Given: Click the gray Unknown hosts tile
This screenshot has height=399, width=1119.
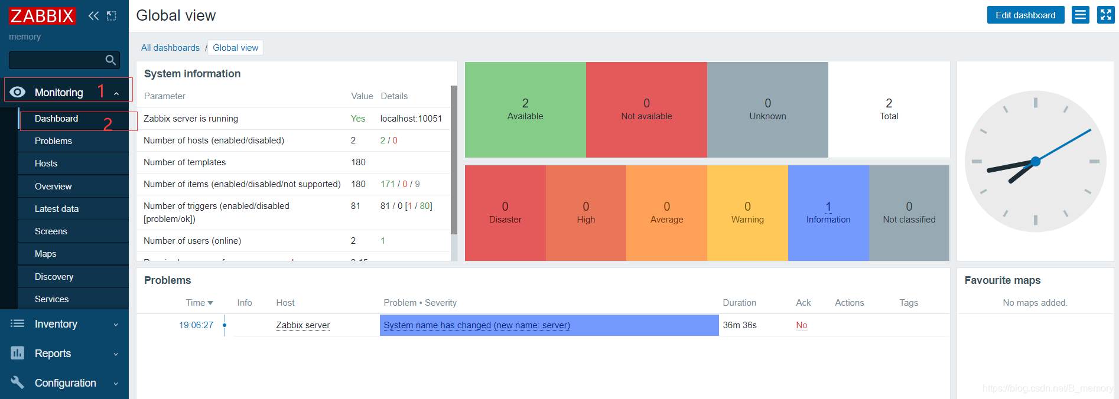Looking at the screenshot, I should [767, 110].
